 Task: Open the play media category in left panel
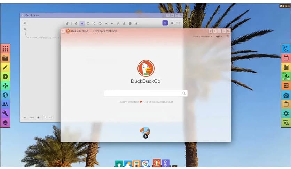coord(5,76)
